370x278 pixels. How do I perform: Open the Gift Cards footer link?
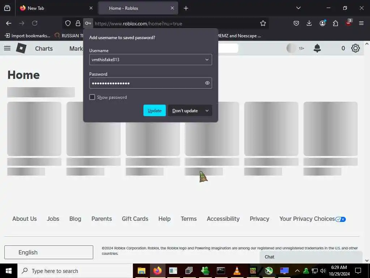pyautogui.click(x=135, y=219)
